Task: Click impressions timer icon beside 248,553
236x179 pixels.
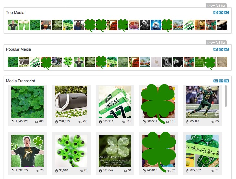Action: pos(57,122)
